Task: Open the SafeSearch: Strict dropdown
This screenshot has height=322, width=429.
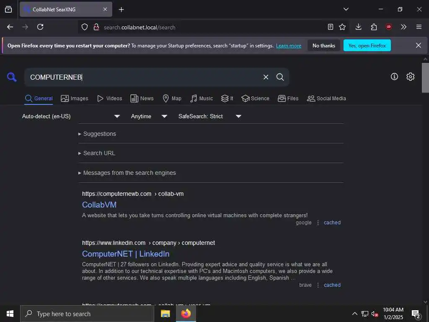Action: click(210, 117)
